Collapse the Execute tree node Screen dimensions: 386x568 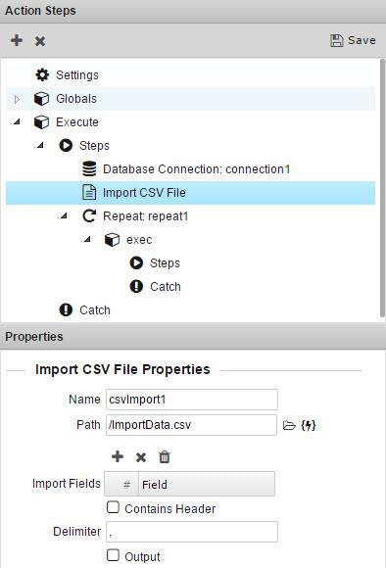pos(17,122)
